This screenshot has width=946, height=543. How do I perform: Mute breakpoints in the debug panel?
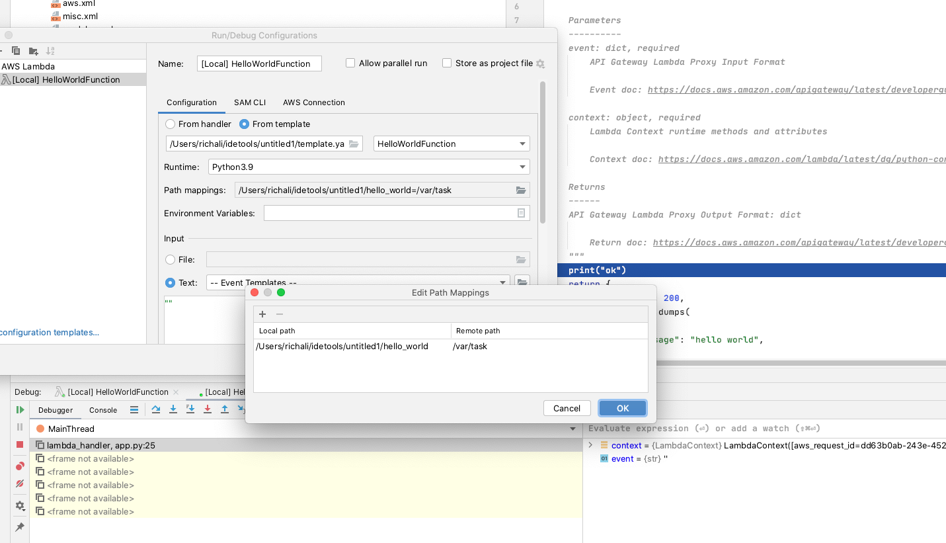[19, 483]
